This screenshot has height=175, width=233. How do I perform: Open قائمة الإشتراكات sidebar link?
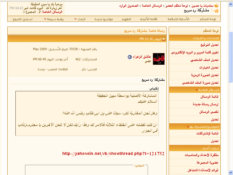point(207,133)
